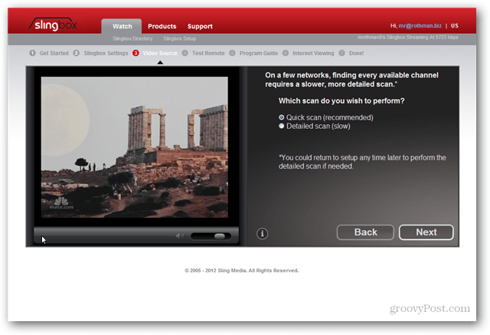
Task: Click the streaming status text at 5723 kbps
Action: pos(408,38)
